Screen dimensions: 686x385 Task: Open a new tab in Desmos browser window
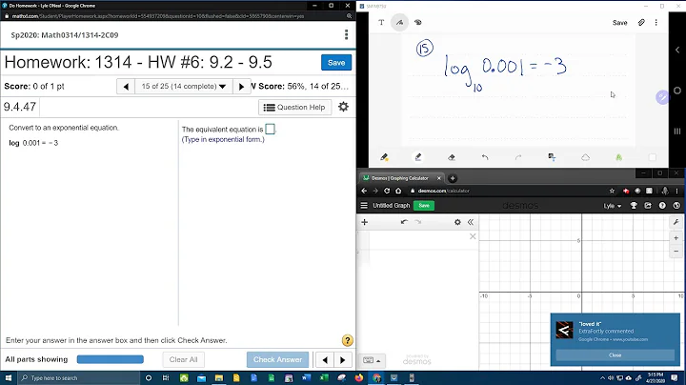coord(453,178)
